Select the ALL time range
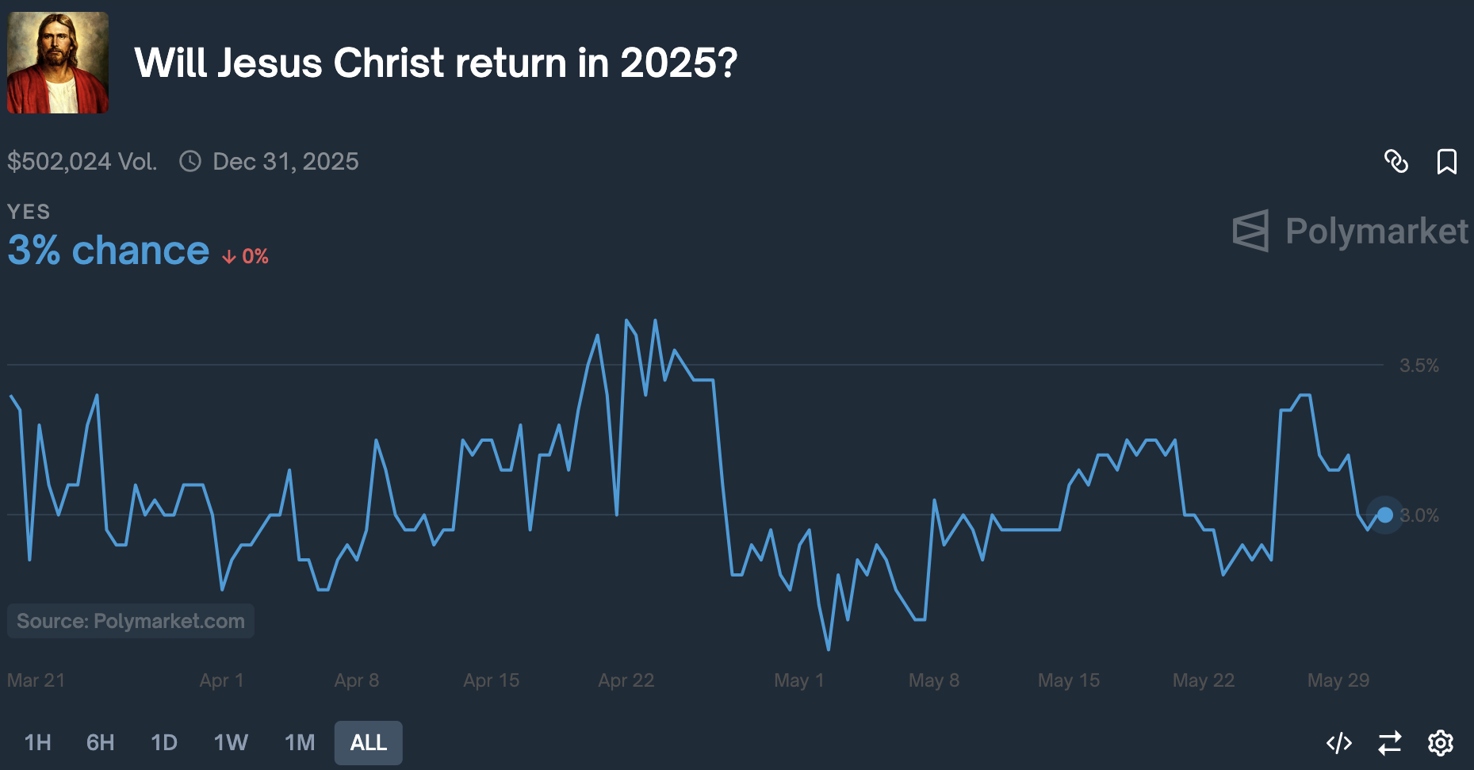The height and width of the screenshot is (770, 1474). 368,743
